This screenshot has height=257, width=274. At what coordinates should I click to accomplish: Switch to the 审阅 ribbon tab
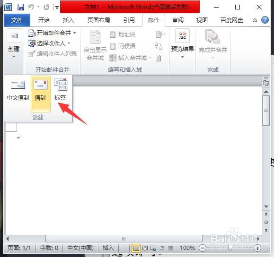(178, 20)
